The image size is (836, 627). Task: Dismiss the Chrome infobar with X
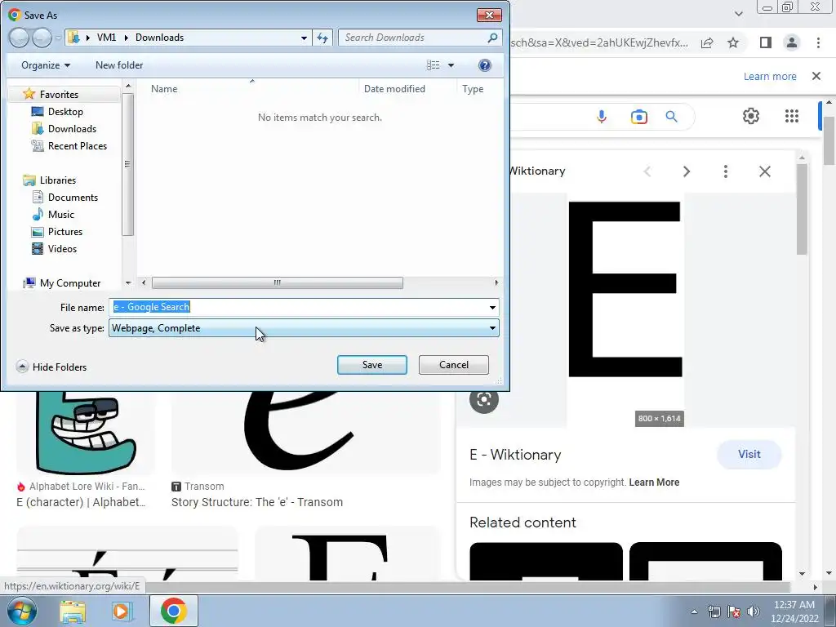pyautogui.click(x=816, y=76)
